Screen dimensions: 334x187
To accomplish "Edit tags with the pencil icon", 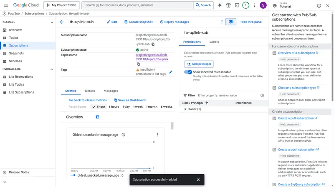I will [x=171, y=72].
